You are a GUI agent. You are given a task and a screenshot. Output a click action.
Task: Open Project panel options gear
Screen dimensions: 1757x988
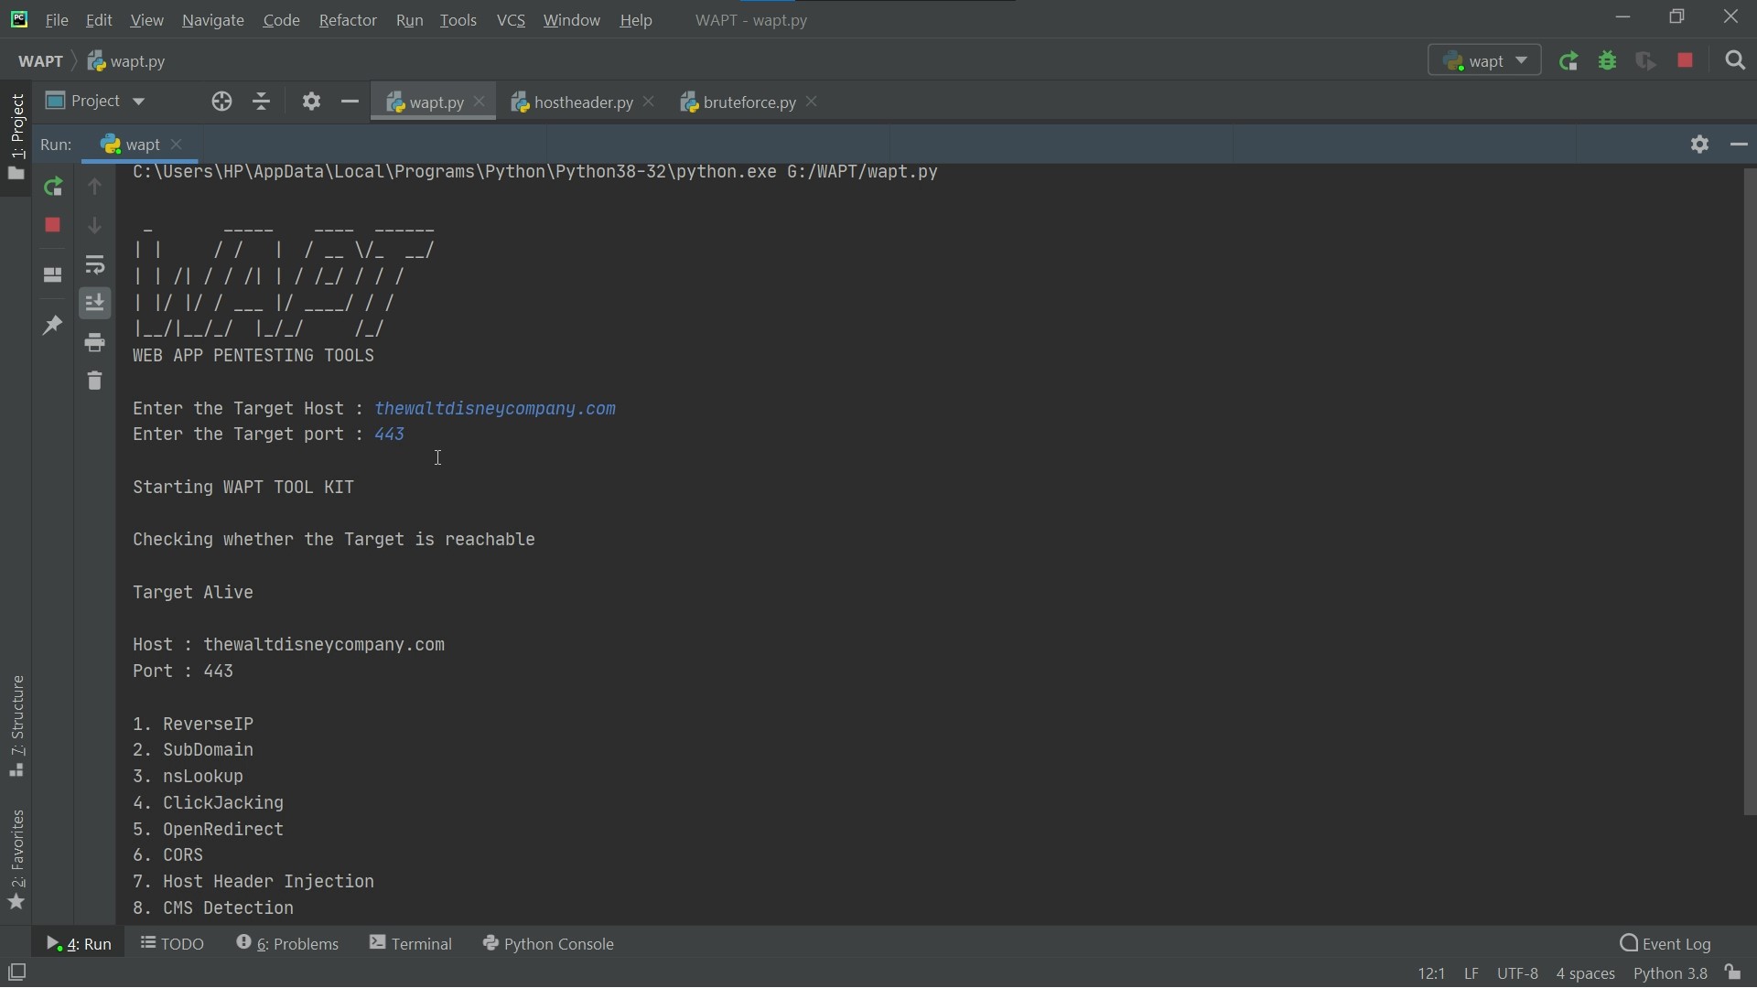pos(312,102)
